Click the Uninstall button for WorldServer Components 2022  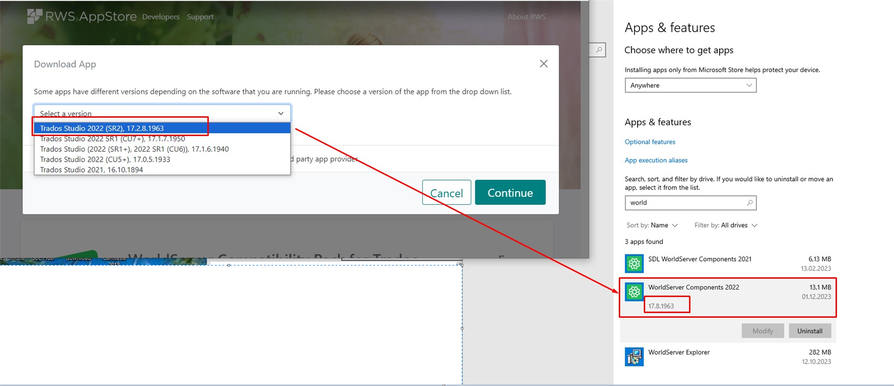(x=810, y=331)
